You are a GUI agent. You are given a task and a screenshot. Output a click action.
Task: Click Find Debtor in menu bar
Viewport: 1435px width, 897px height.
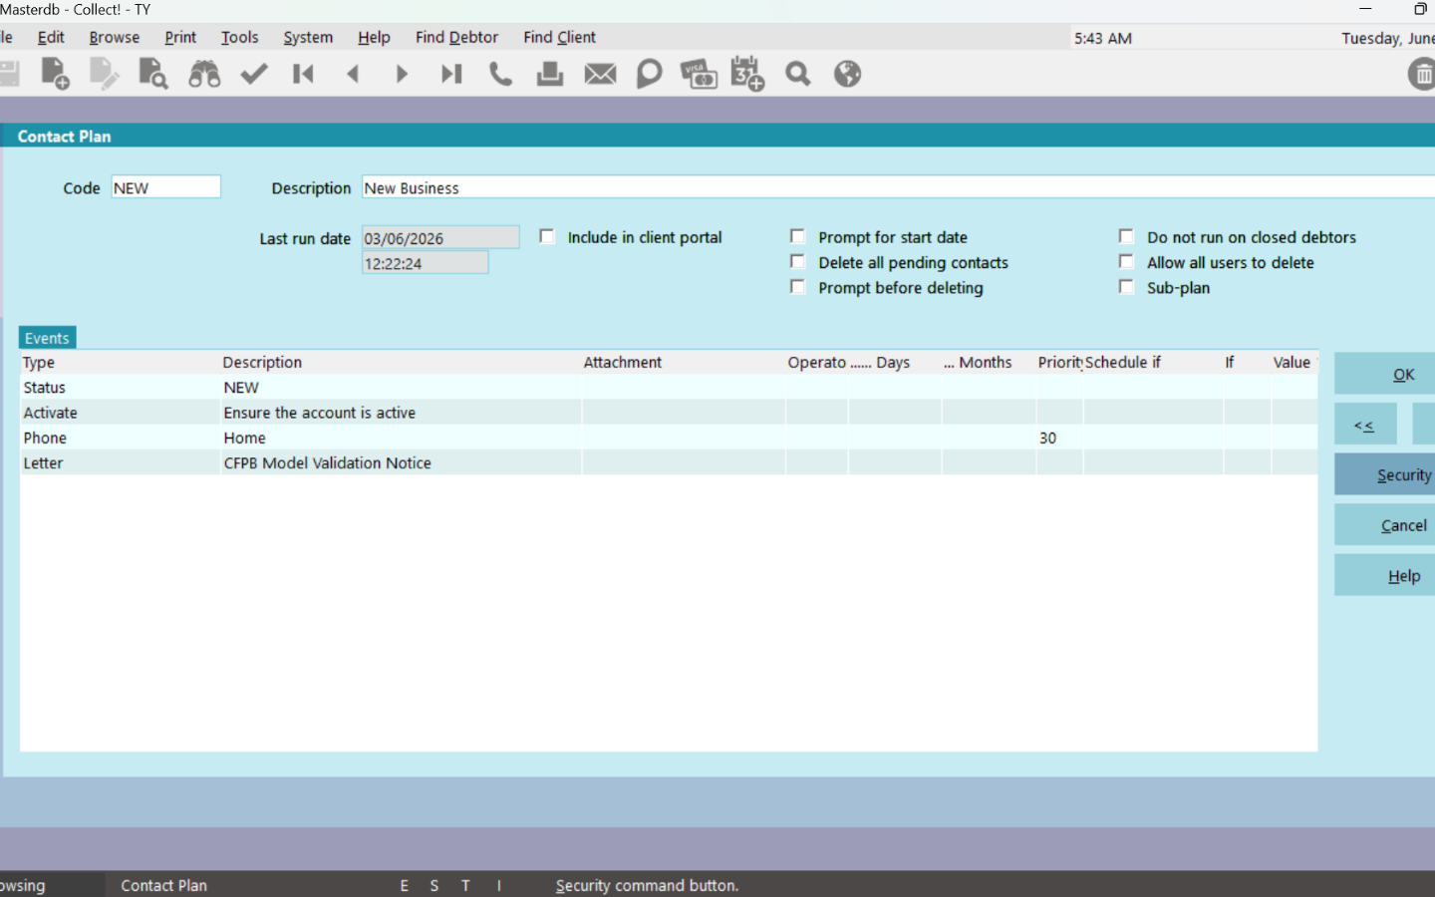tap(456, 37)
